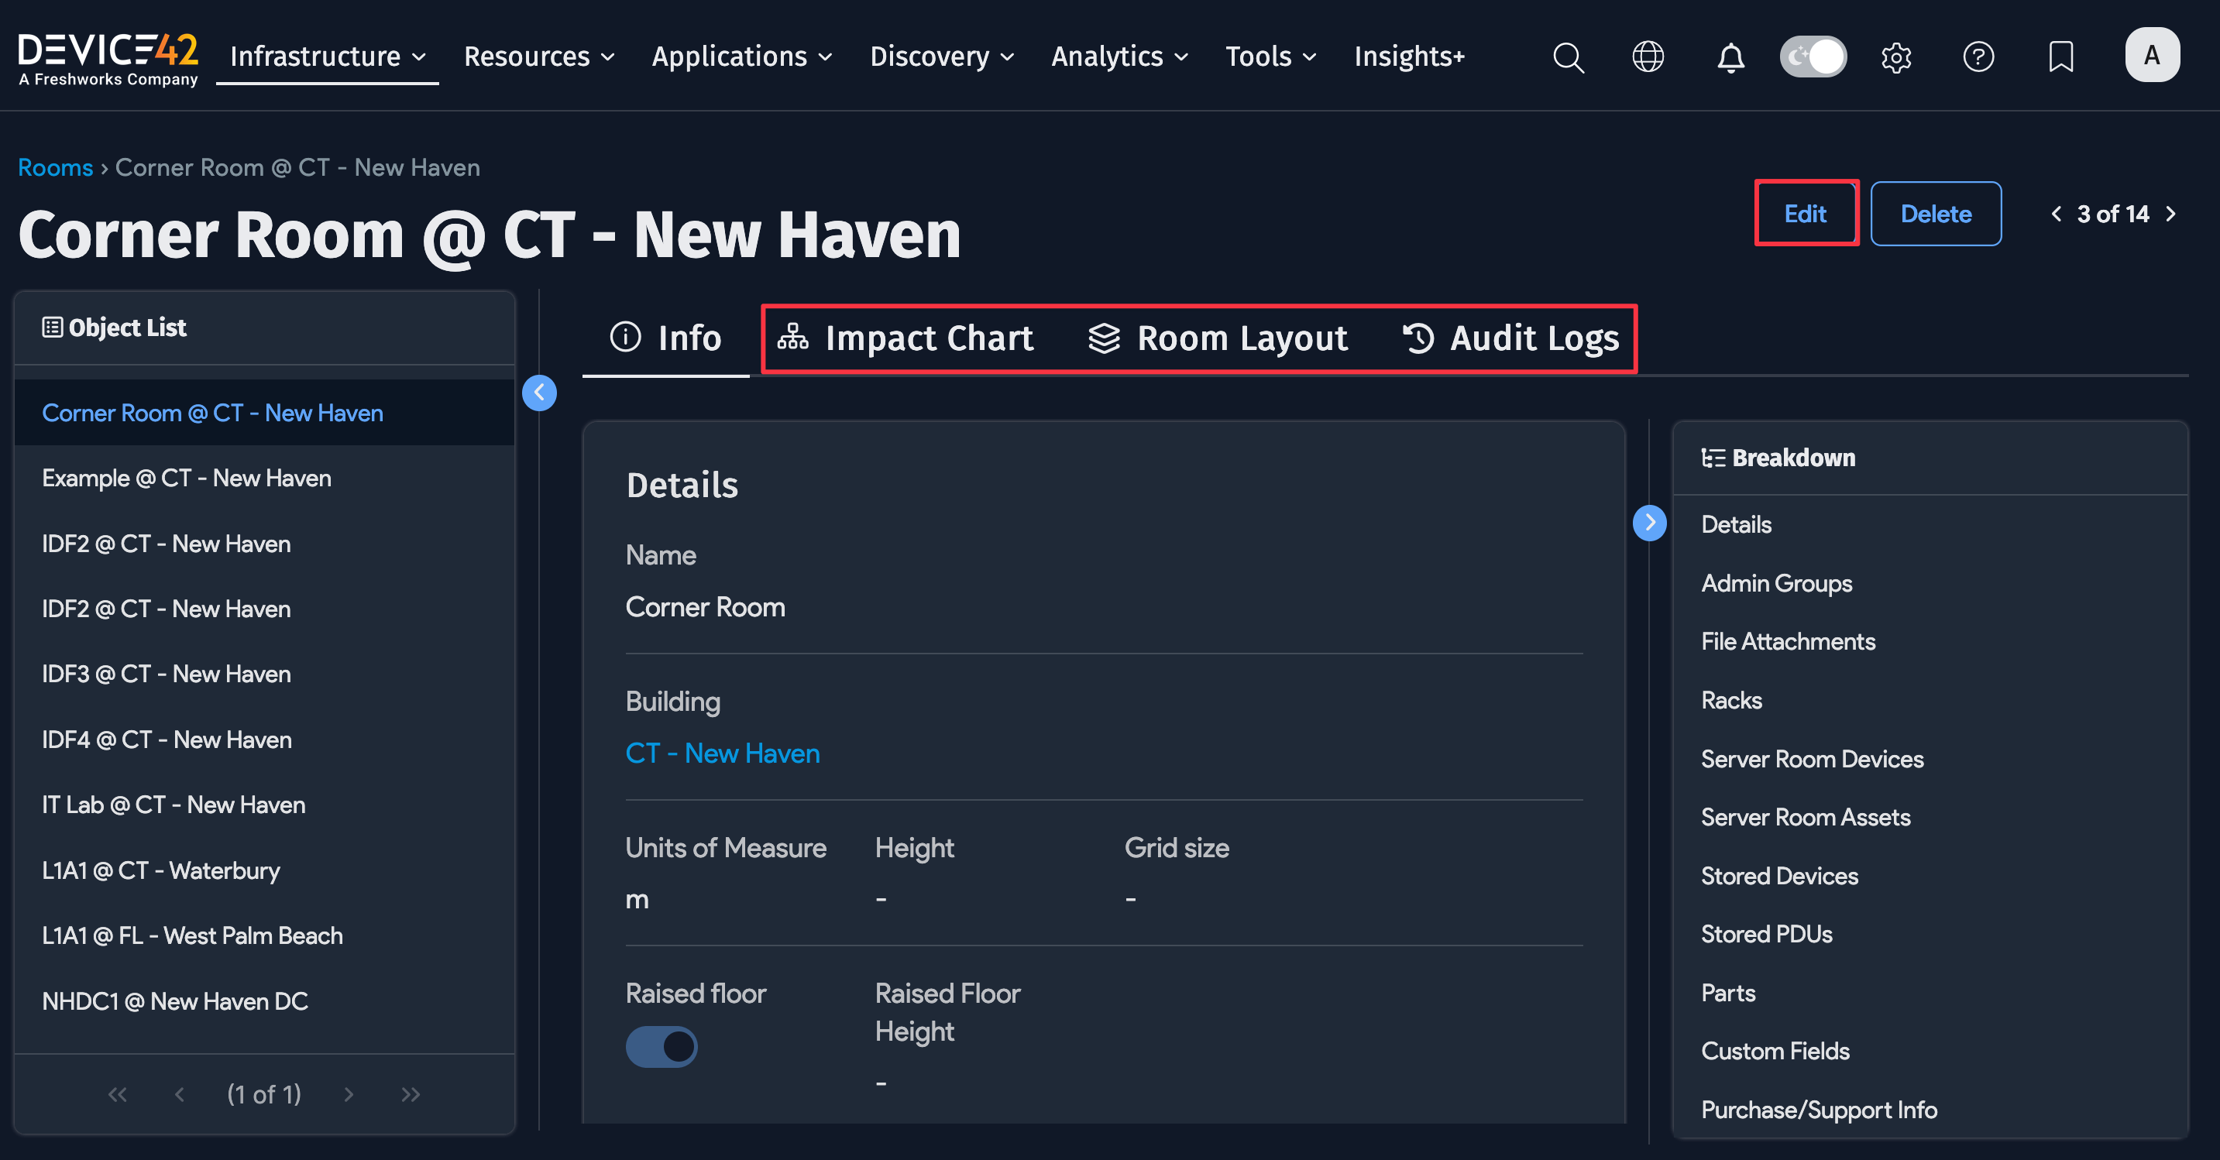The image size is (2220, 1160).
Task: Click the user avatar A
Action: [x=2152, y=55]
